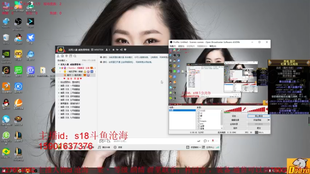Click the chat message input field

click(x=154, y=141)
